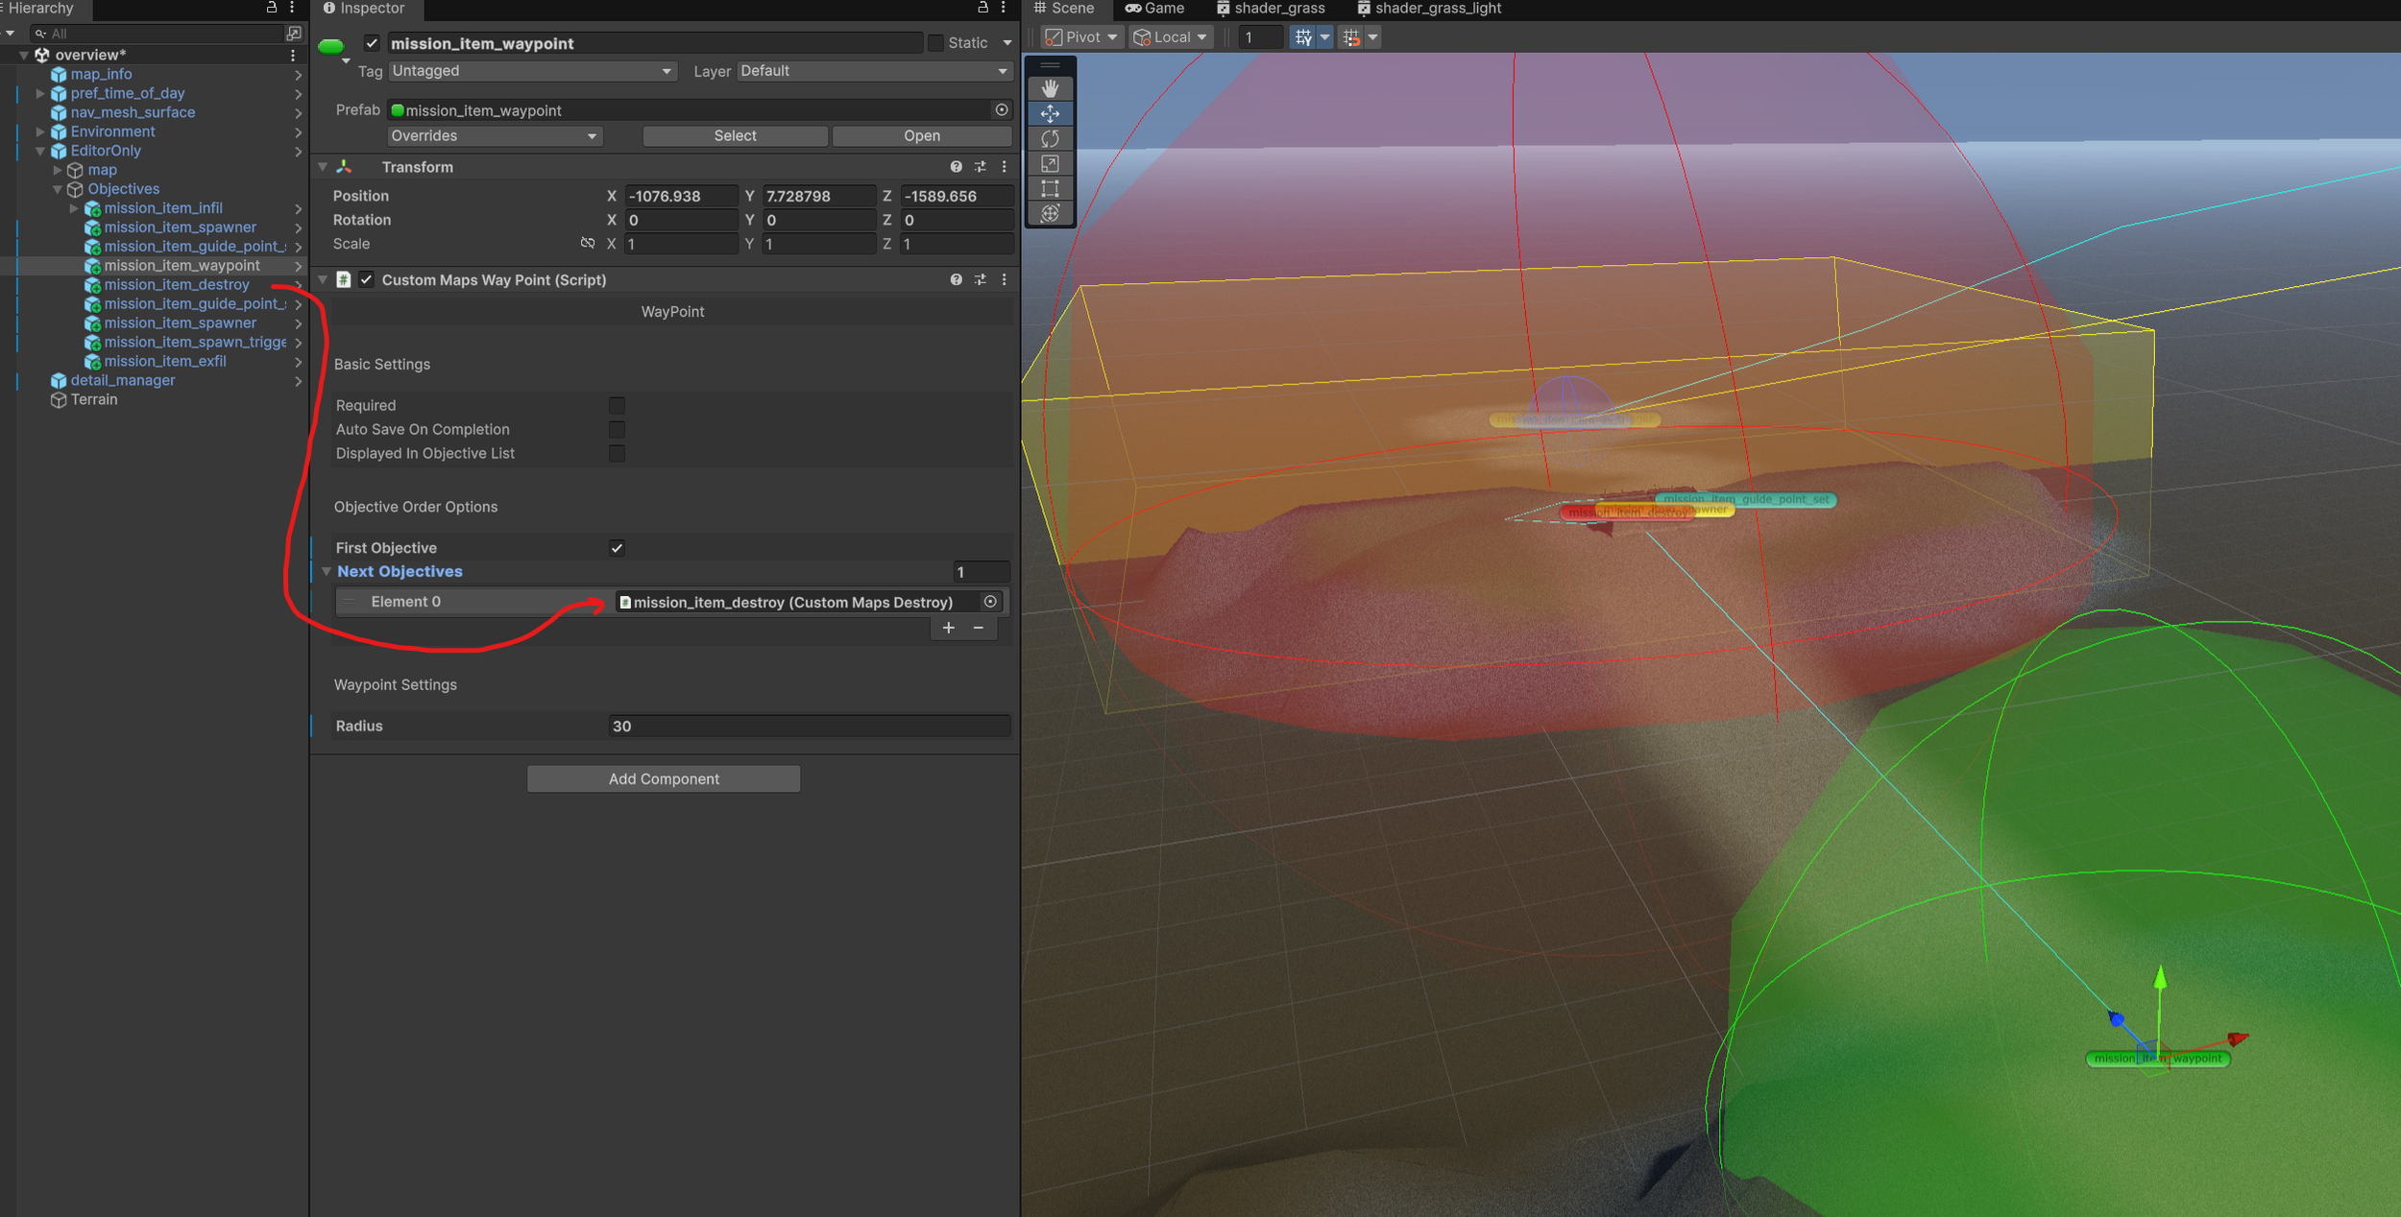2401x1217 pixels.
Task: Collapse the Objectives tree node
Action: pyautogui.click(x=58, y=189)
